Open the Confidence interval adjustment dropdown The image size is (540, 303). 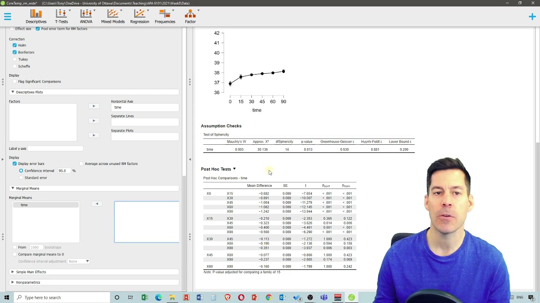click(x=79, y=261)
